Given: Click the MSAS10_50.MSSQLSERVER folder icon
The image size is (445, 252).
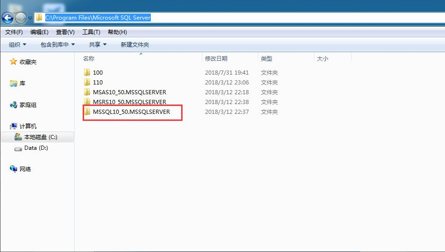Looking at the screenshot, I should coord(87,92).
